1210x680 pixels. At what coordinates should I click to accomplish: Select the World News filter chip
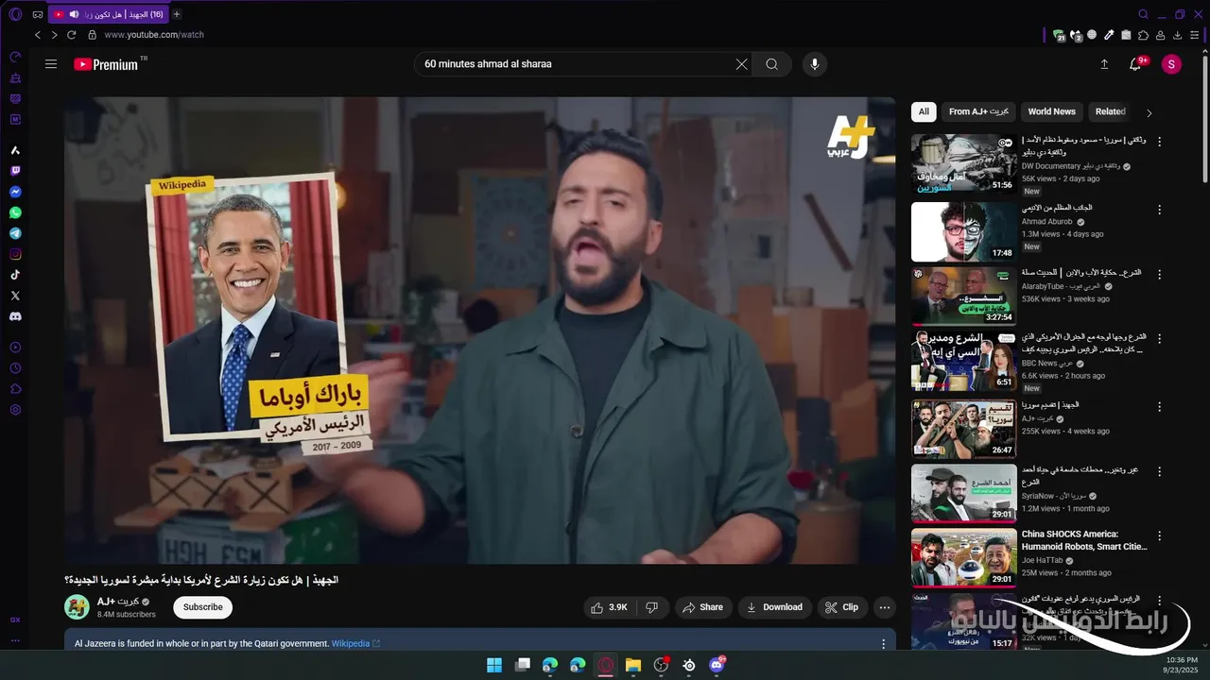pos(1052,111)
